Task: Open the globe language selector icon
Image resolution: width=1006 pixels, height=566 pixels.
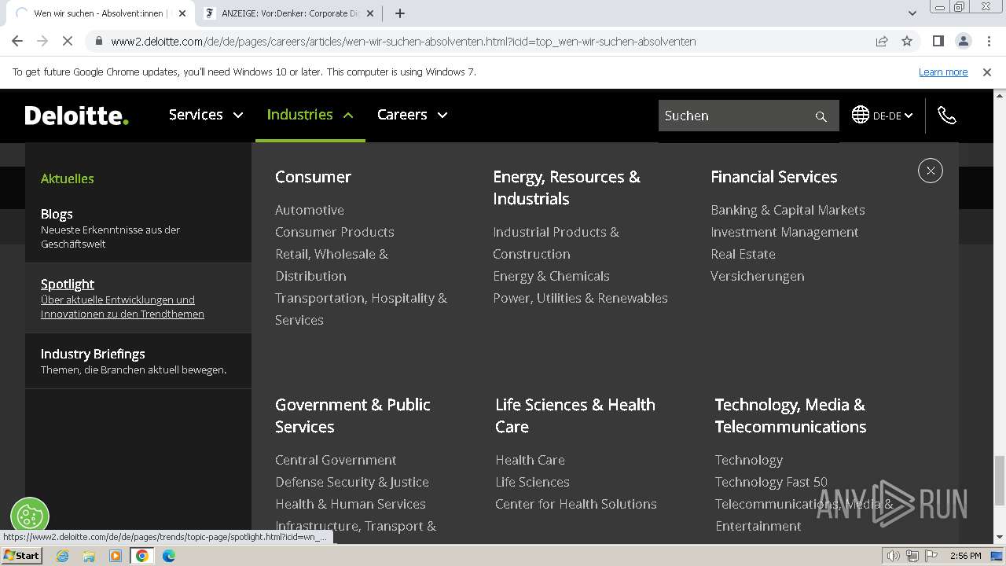Action: coord(861,115)
